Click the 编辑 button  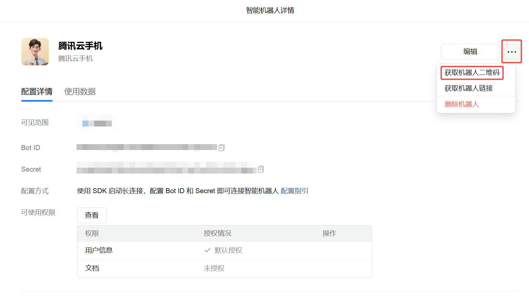pyautogui.click(x=470, y=52)
